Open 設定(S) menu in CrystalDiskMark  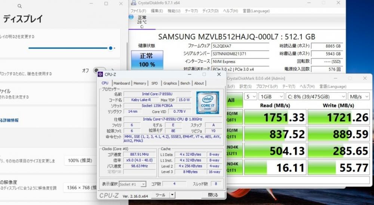(245, 86)
